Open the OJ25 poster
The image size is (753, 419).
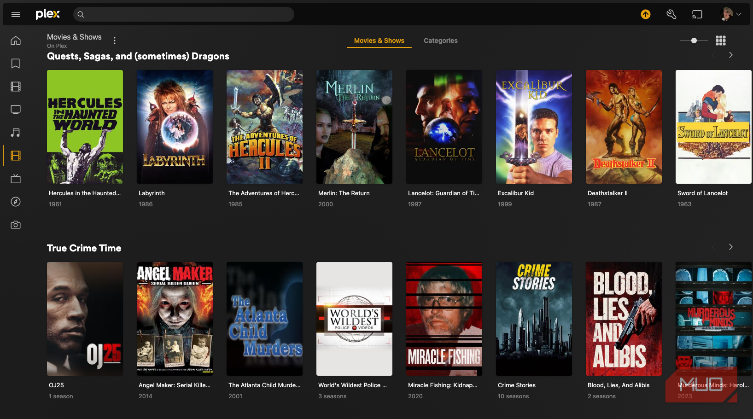tap(85, 319)
